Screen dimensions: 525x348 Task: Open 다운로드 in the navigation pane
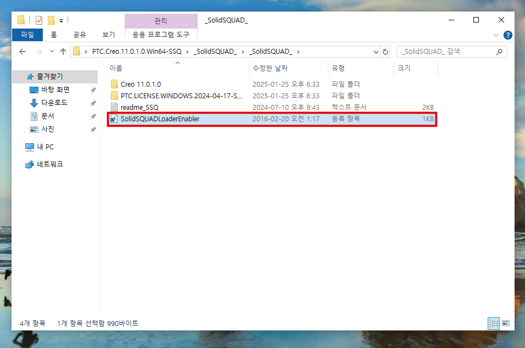coord(54,103)
